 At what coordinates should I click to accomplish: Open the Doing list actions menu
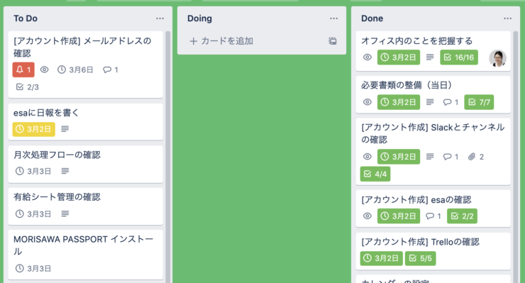(334, 18)
